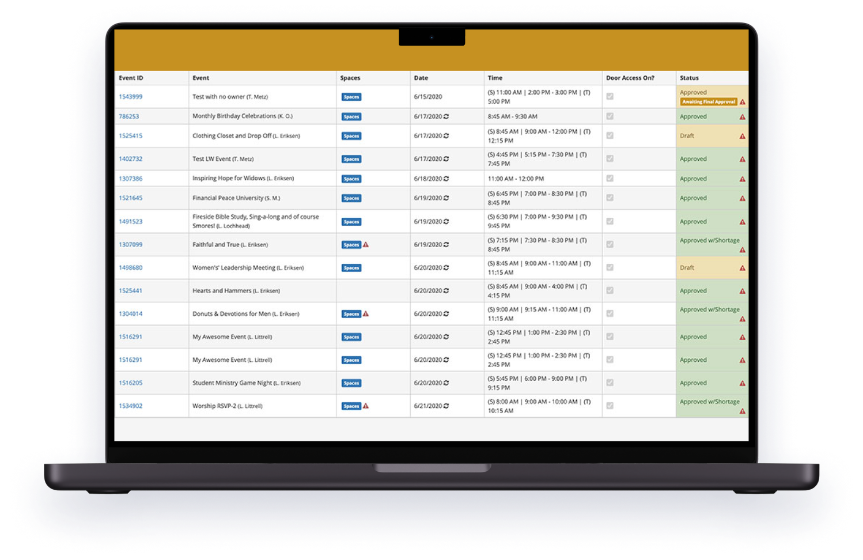Image resolution: width=863 pixels, height=560 pixels.
Task: Click the Spaces badge for Financial Peace University
Action: [x=351, y=198]
